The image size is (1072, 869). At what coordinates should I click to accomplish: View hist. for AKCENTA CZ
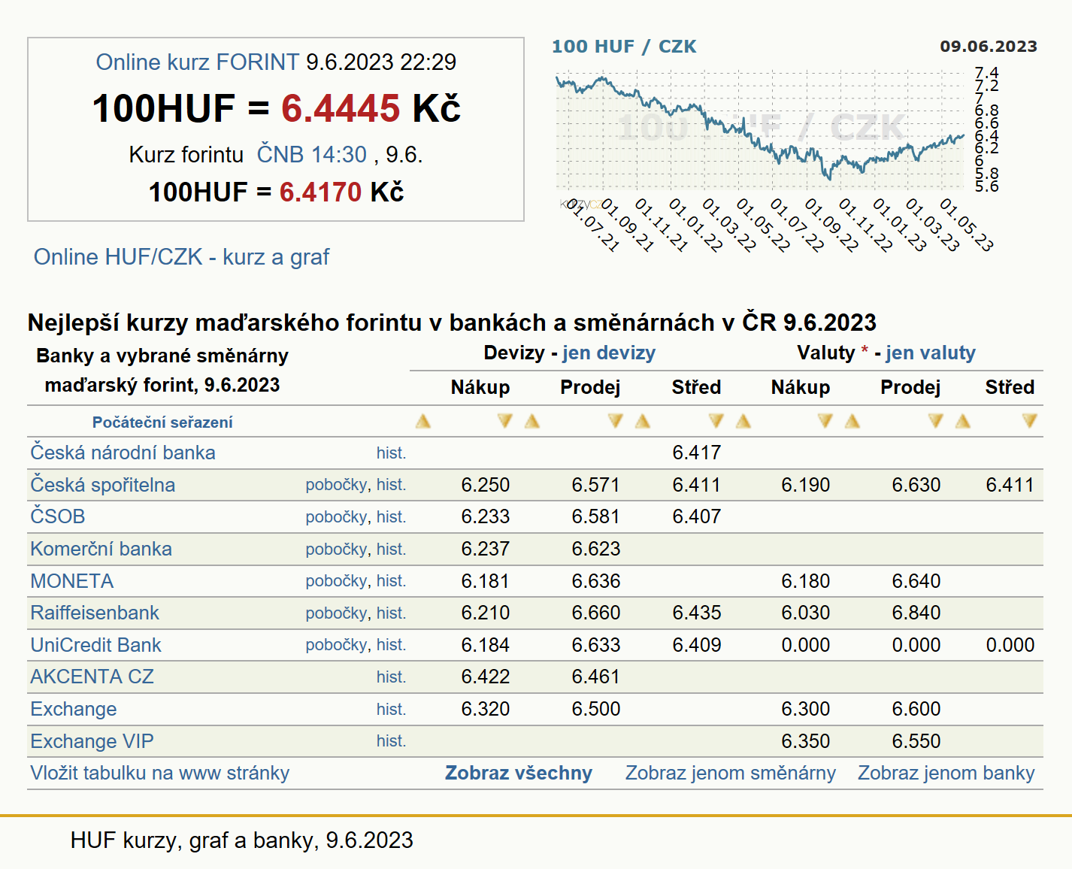[x=391, y=677]
